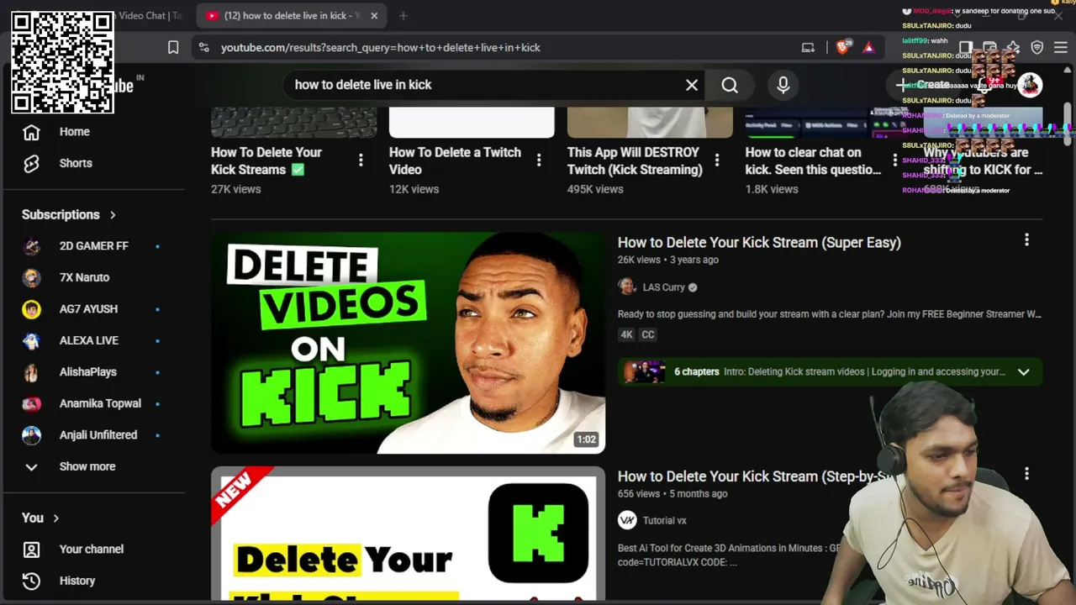Viewport: 1076px width, 605px height.
Task: Open the Tutorial vx channel name link
Action: (665, 521)
